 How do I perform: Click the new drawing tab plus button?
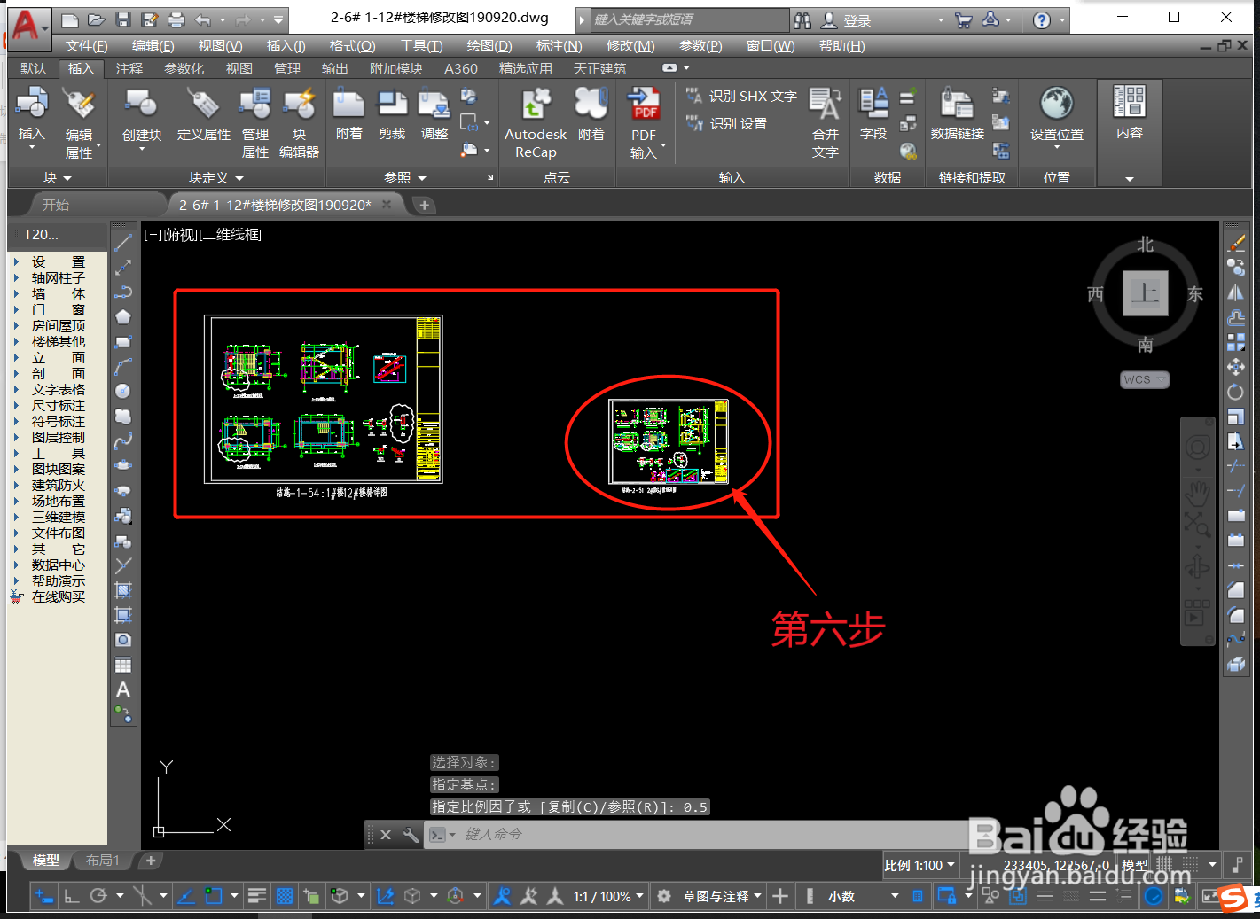coord(425,206)
